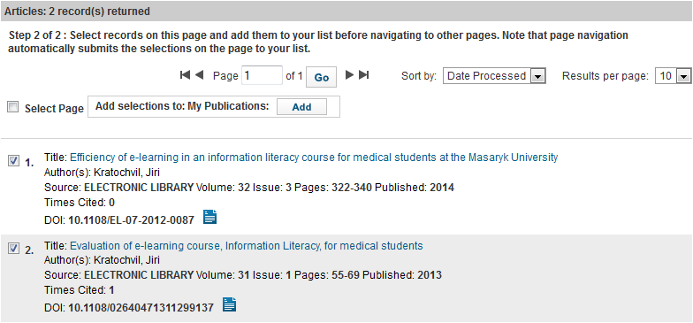
Task: Click the page number input field
Action: pyautogui.click(x=262, y=75)
